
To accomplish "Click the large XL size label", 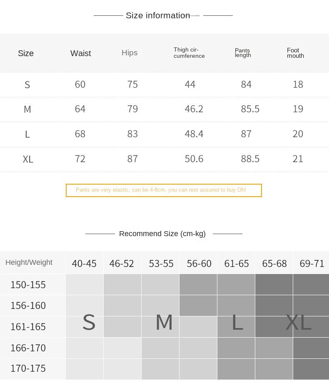I will [x=299, y=322].
